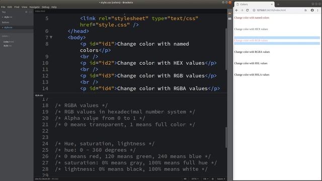Screen dimensions: 322x181
Task: Open the Find menu in Brackets
Action: (17, 7)
